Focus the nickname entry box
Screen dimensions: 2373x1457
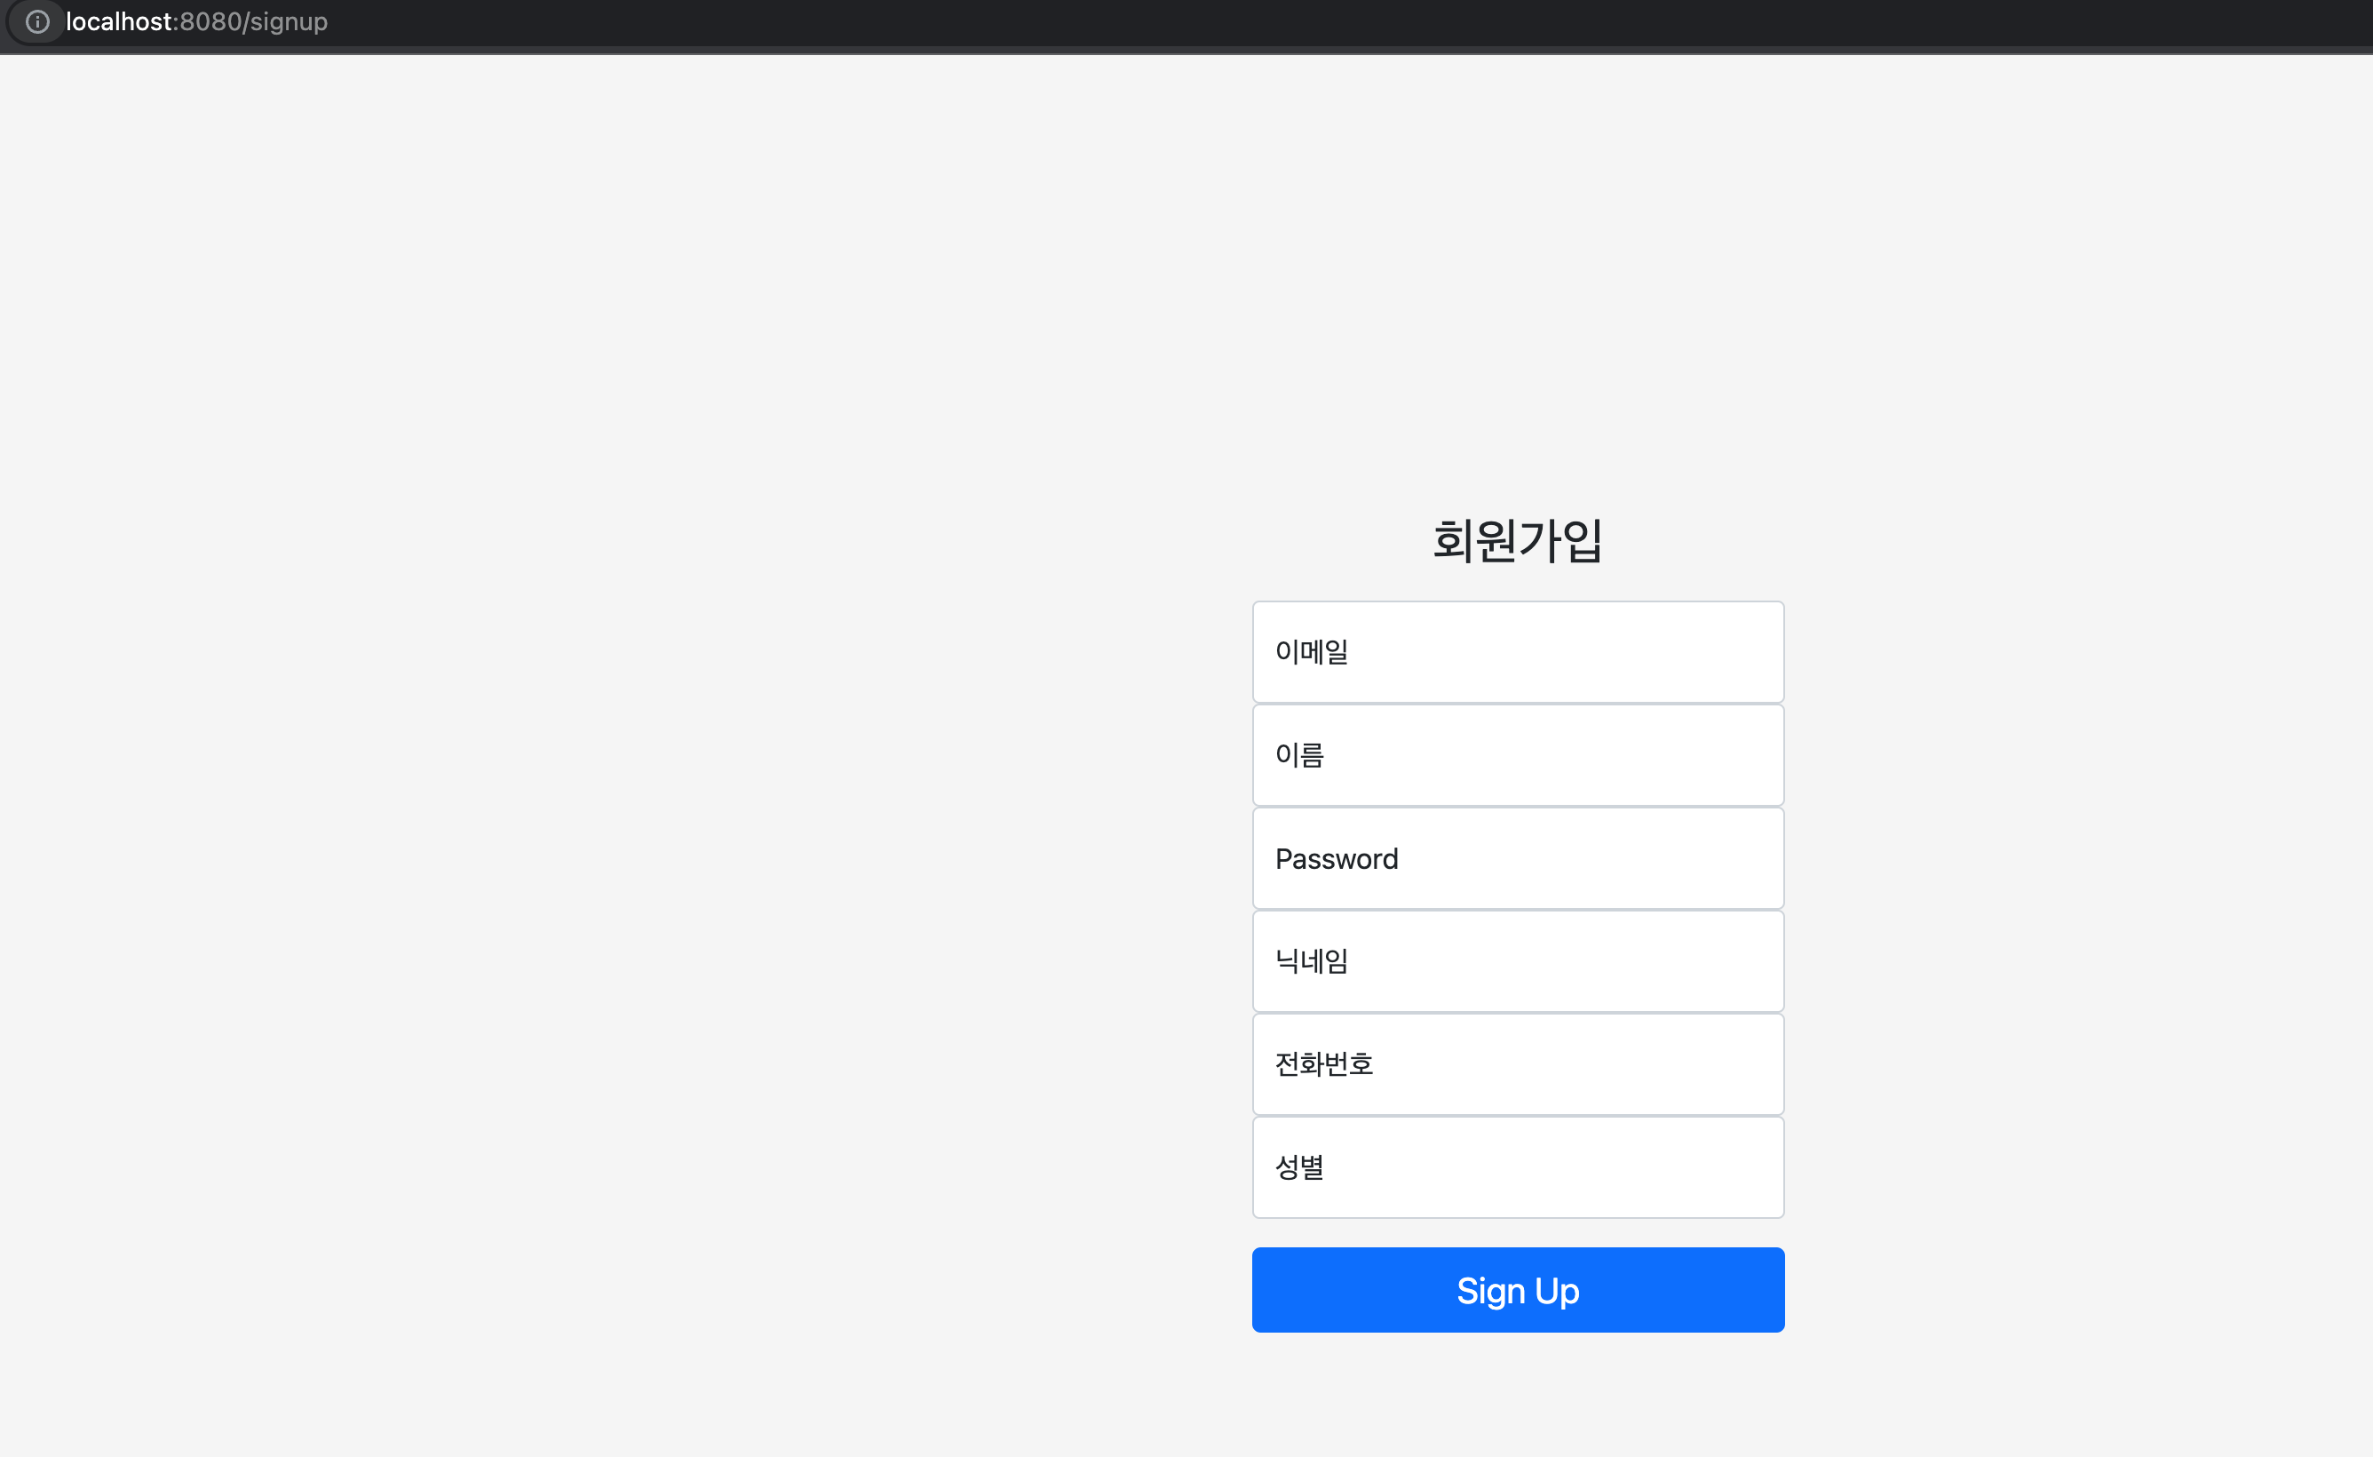click(1518, 960)
